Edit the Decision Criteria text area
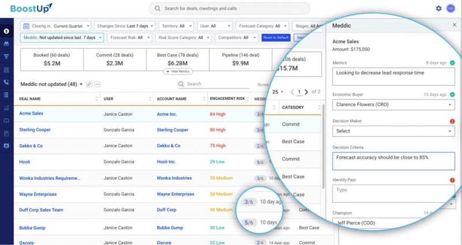 coord(393,161)
